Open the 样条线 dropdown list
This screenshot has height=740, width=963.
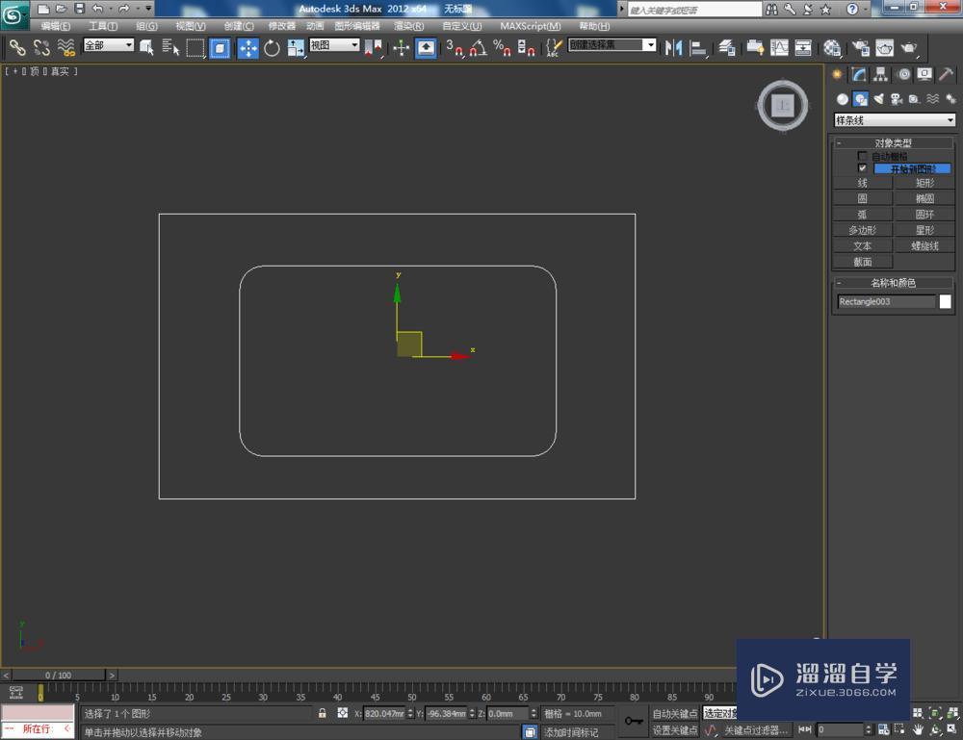893,119
